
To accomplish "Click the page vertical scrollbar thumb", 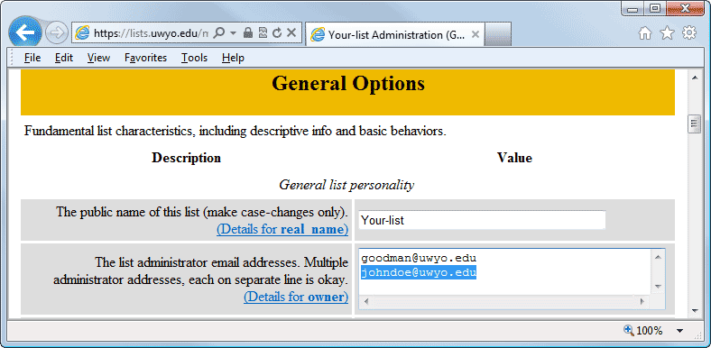I will [x=694, y=124].
